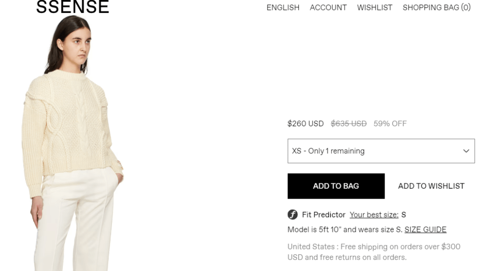The image size is (487, 271).
Task: Click the United States free shipping notice
Action: 374,252
